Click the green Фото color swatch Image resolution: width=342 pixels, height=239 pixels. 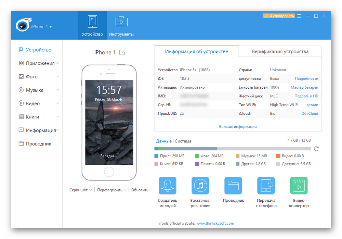point(197,156)
